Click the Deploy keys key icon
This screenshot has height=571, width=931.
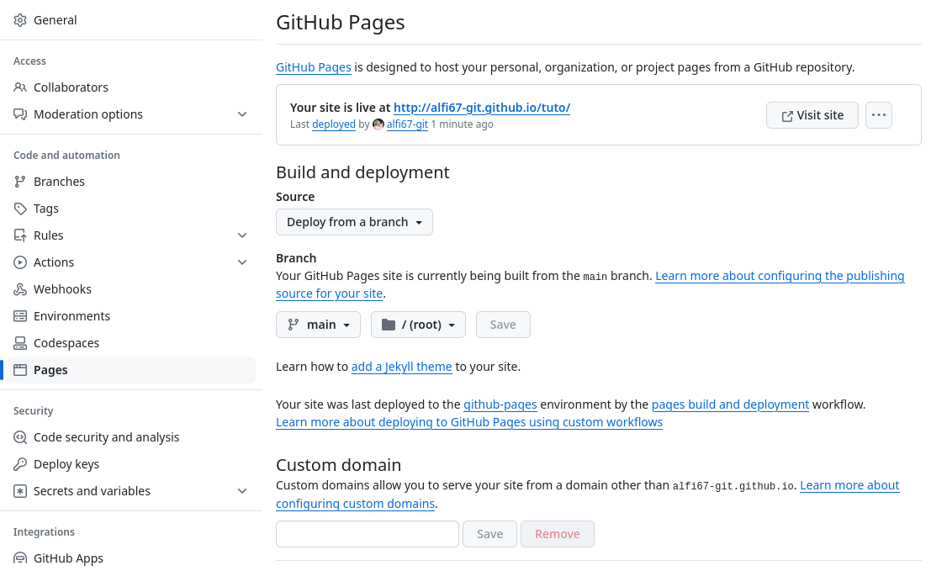pos(20,464)
